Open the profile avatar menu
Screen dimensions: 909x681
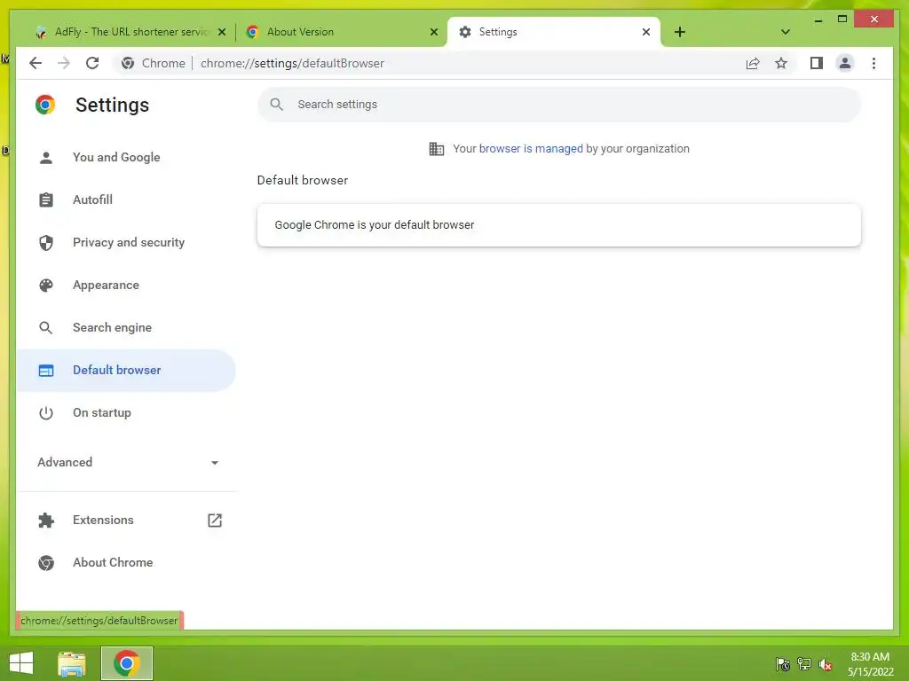coord(845,63)
